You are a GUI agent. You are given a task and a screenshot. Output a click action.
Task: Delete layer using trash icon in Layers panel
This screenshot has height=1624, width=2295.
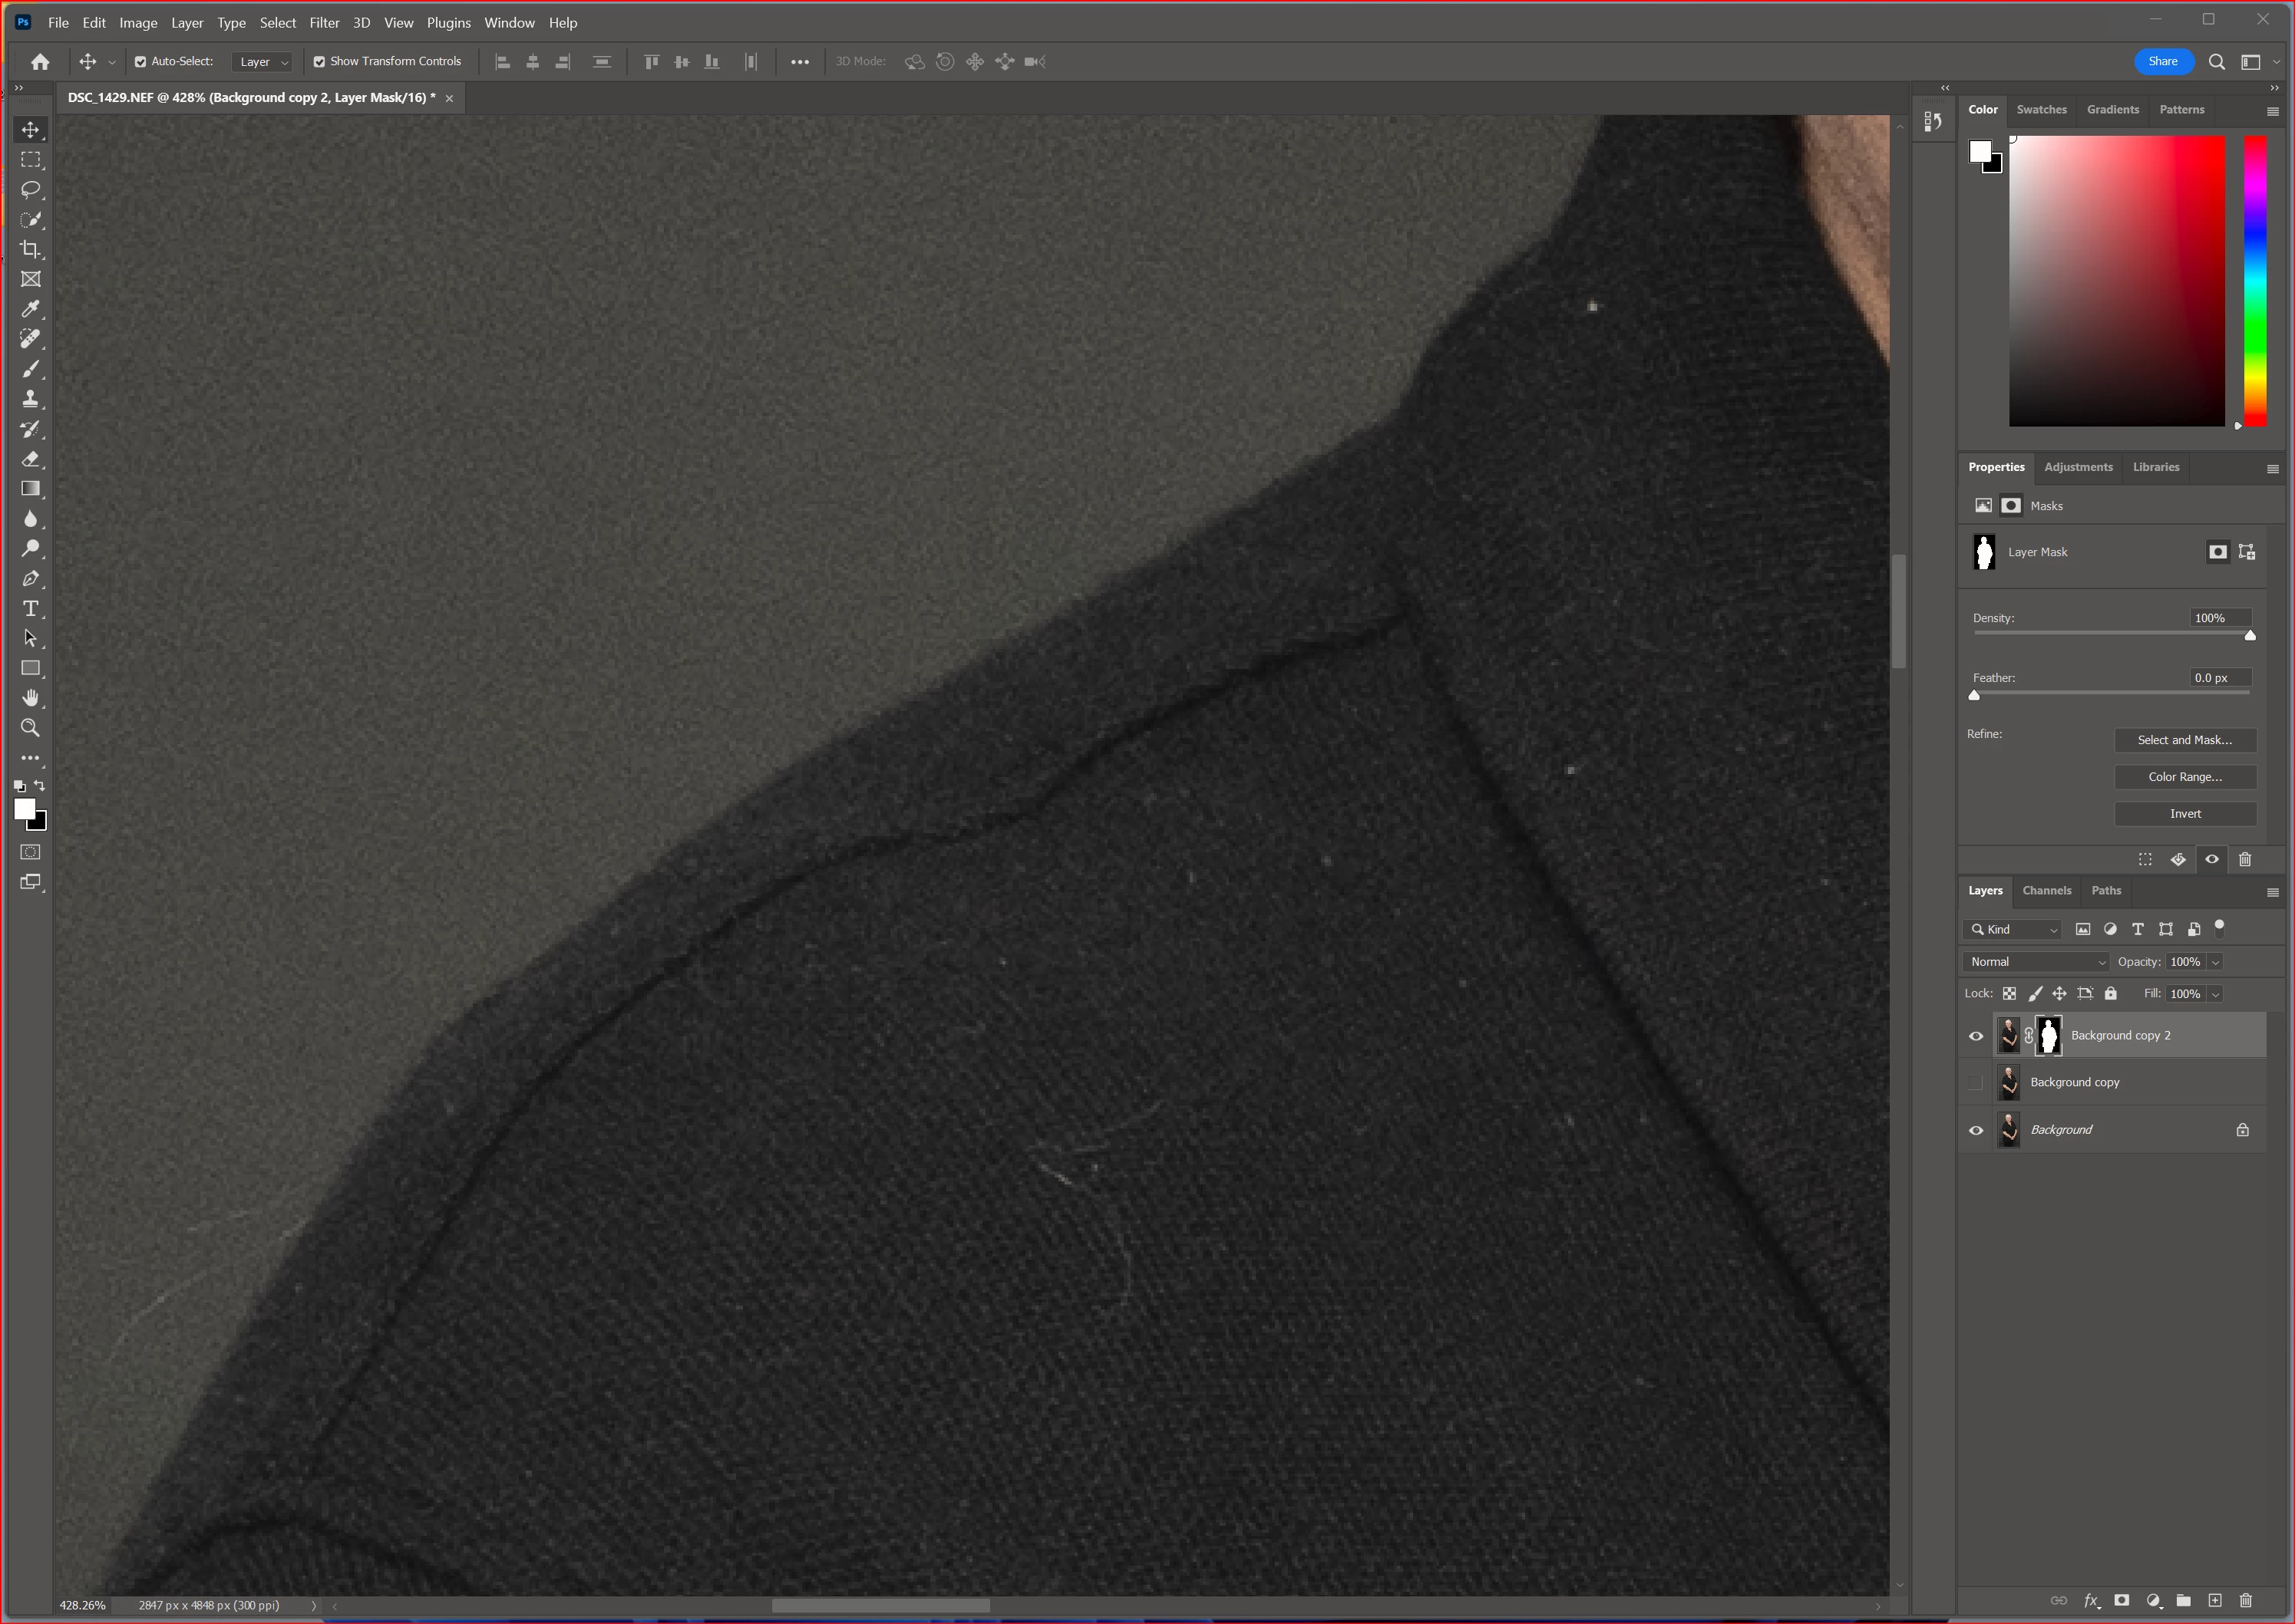click(2245, 1600)
